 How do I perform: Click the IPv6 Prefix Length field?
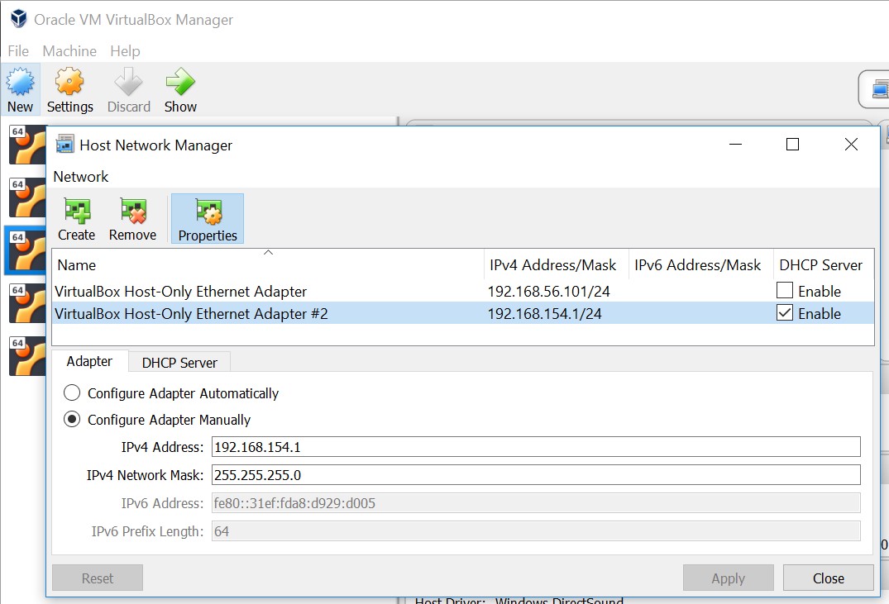[536, 531]
